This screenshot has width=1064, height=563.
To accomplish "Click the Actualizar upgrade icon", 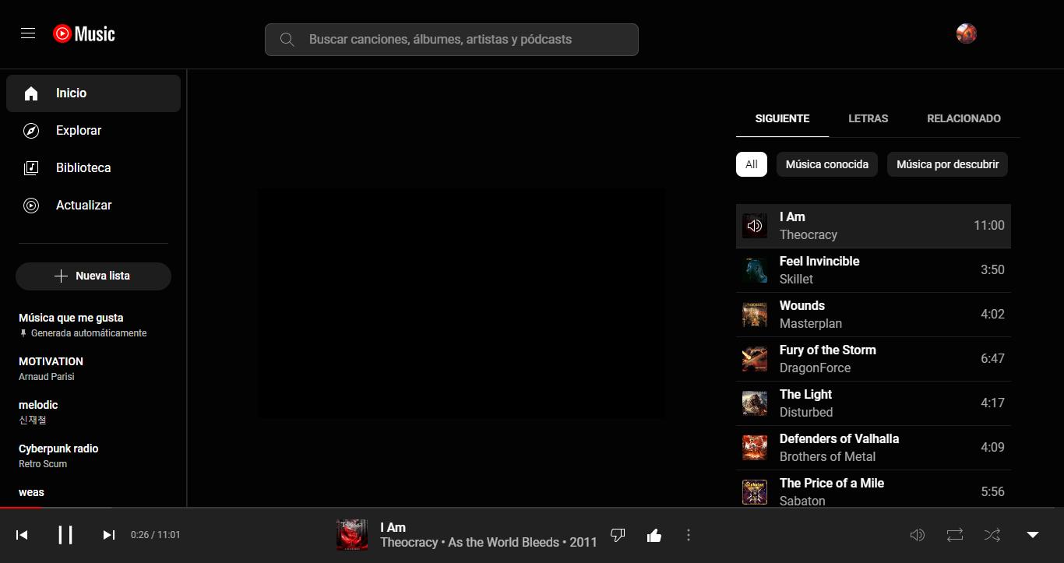I will pos(31,205).
